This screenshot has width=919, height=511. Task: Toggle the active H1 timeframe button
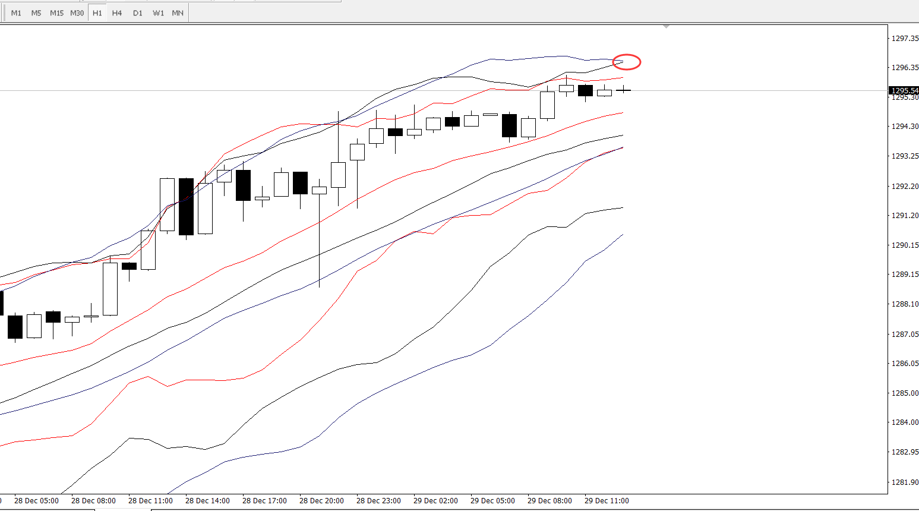pyautogui.click(x=97, y=13)
